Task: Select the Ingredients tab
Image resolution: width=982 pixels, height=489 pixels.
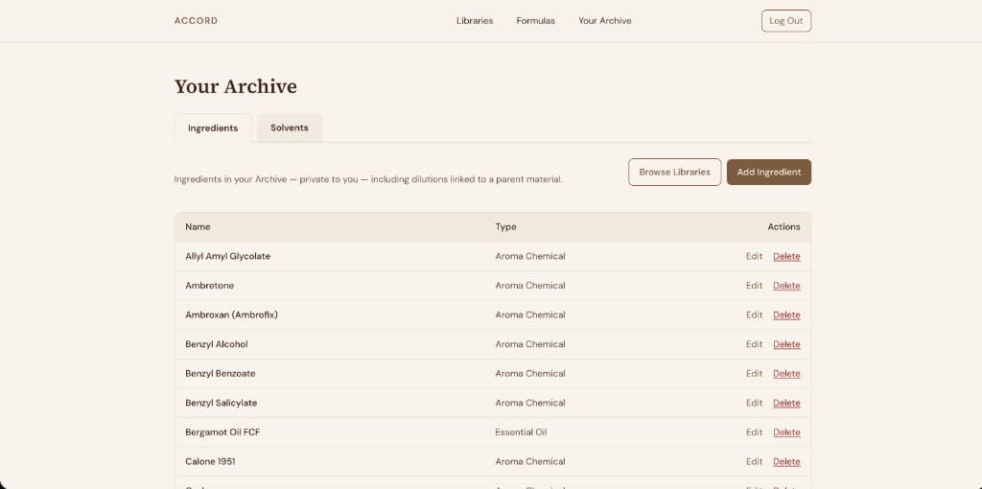Action: point(213,128)
